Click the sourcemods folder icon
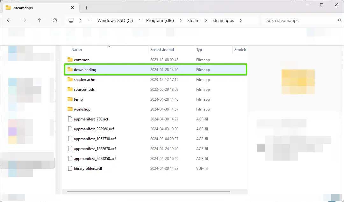Screen dimensions: 344x202 pos(70,89)
